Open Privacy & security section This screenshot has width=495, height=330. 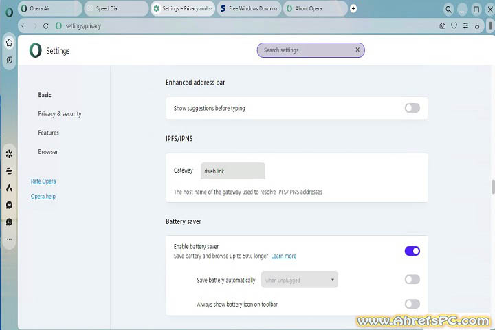coord(60,113)
